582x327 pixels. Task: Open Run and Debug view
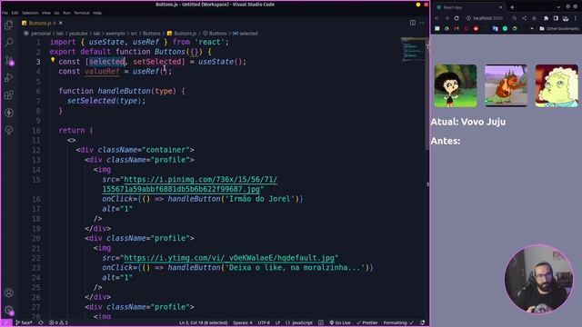pos(8,77)
